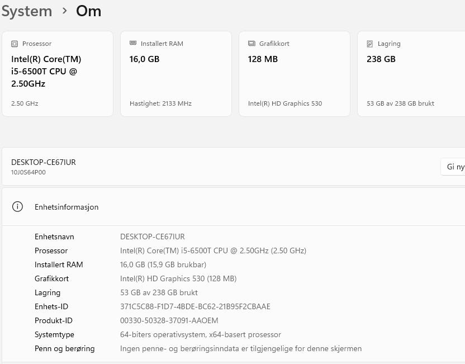Click the Installert RAM memory icon
Image resolution: width=465 pixels, height=364 pixels.
click(133, 43)
